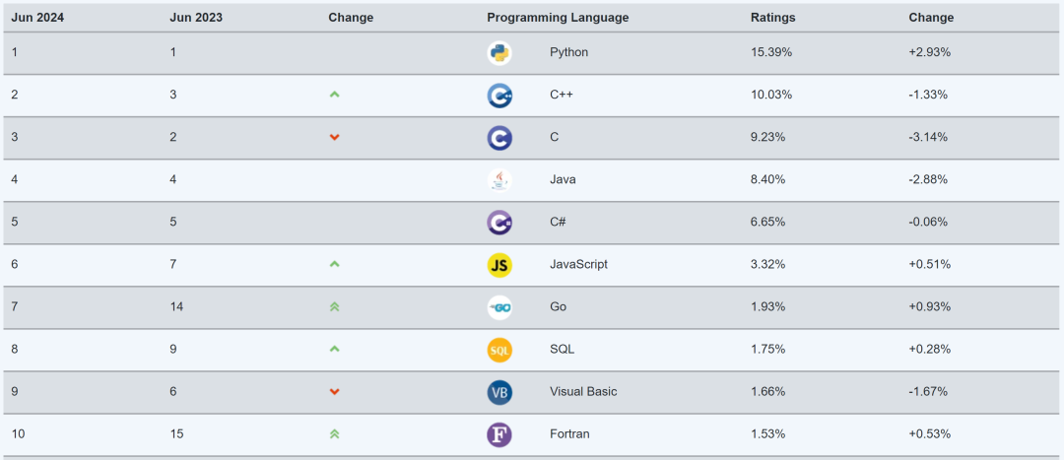The width and height of the screenshot is (1064, 460).
Task: Click the red down arrow in C row
Action: [x=334, y=138]
